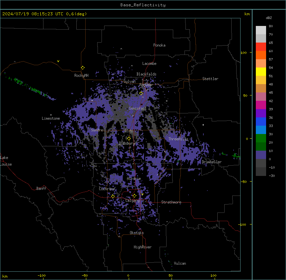
Task: Click the Didsbury city label
Action: click(127, 143)
